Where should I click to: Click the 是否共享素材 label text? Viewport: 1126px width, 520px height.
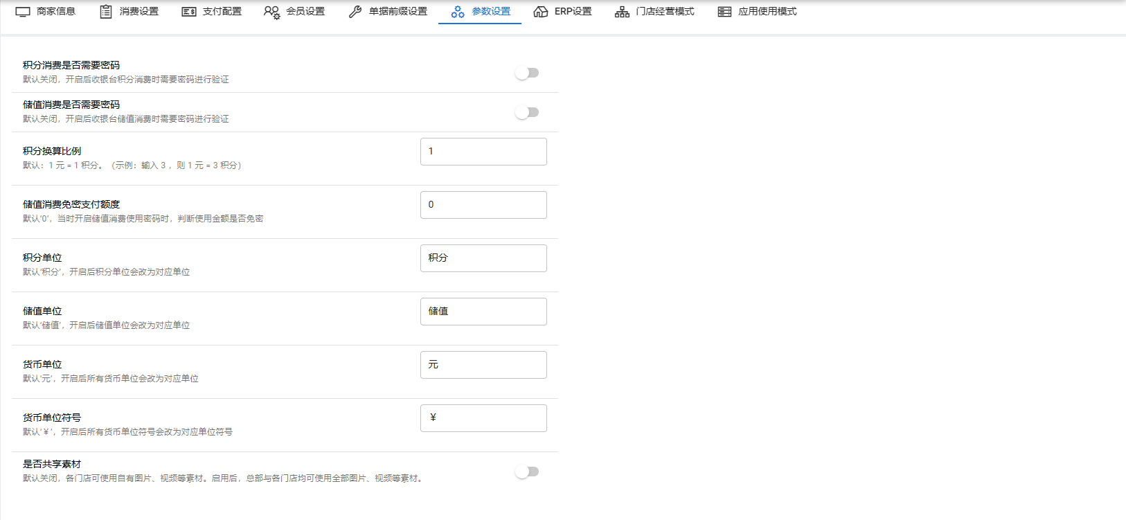click(x=52, y=464)
